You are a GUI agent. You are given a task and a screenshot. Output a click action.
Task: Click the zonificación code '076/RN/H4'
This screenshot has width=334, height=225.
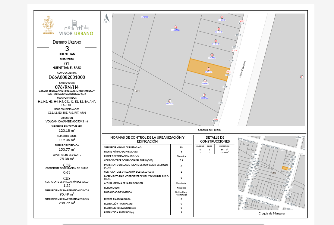click(x=67, y=87)
